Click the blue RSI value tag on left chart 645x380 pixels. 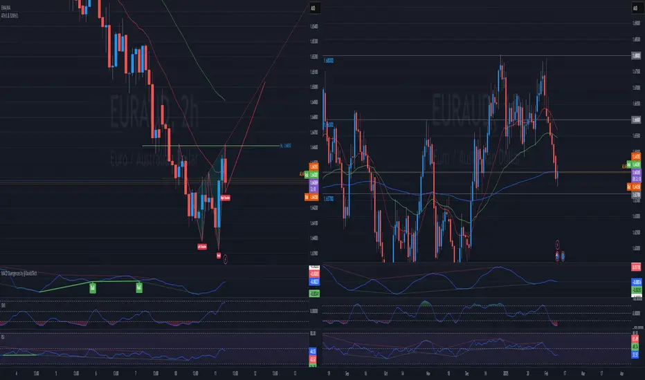313,351
